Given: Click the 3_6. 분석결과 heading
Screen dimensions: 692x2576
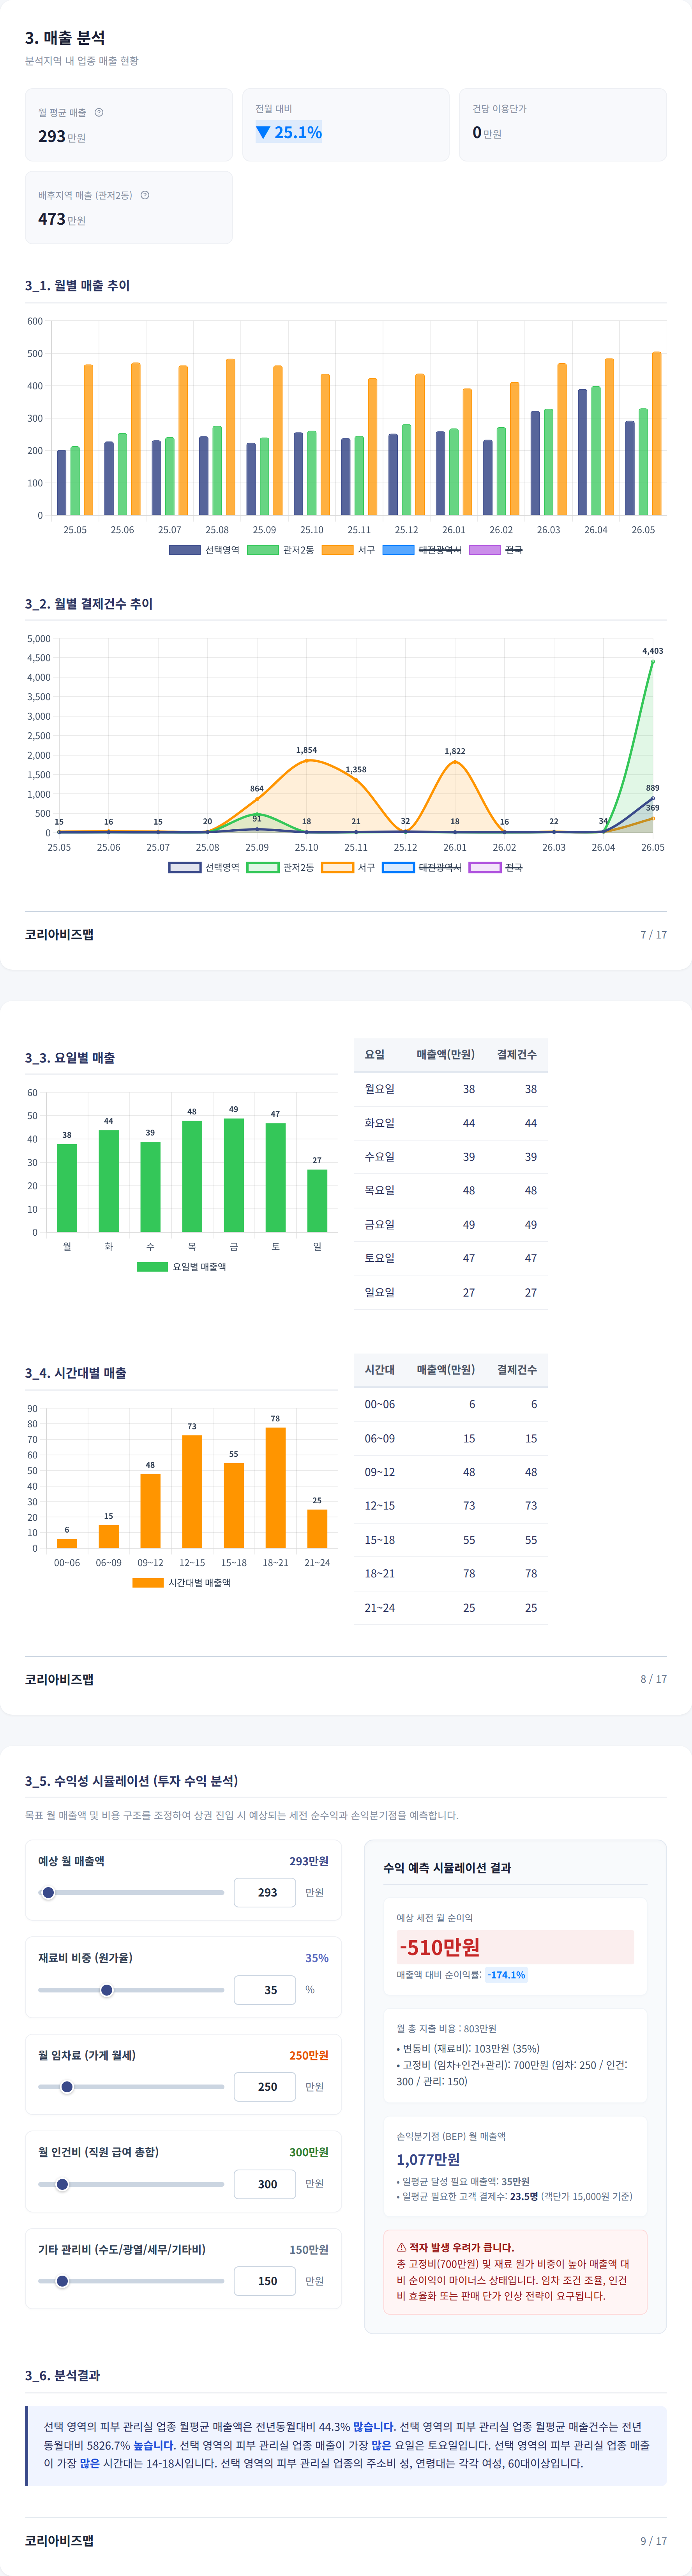Looking at the screenshot, I should coord(62,2375).
